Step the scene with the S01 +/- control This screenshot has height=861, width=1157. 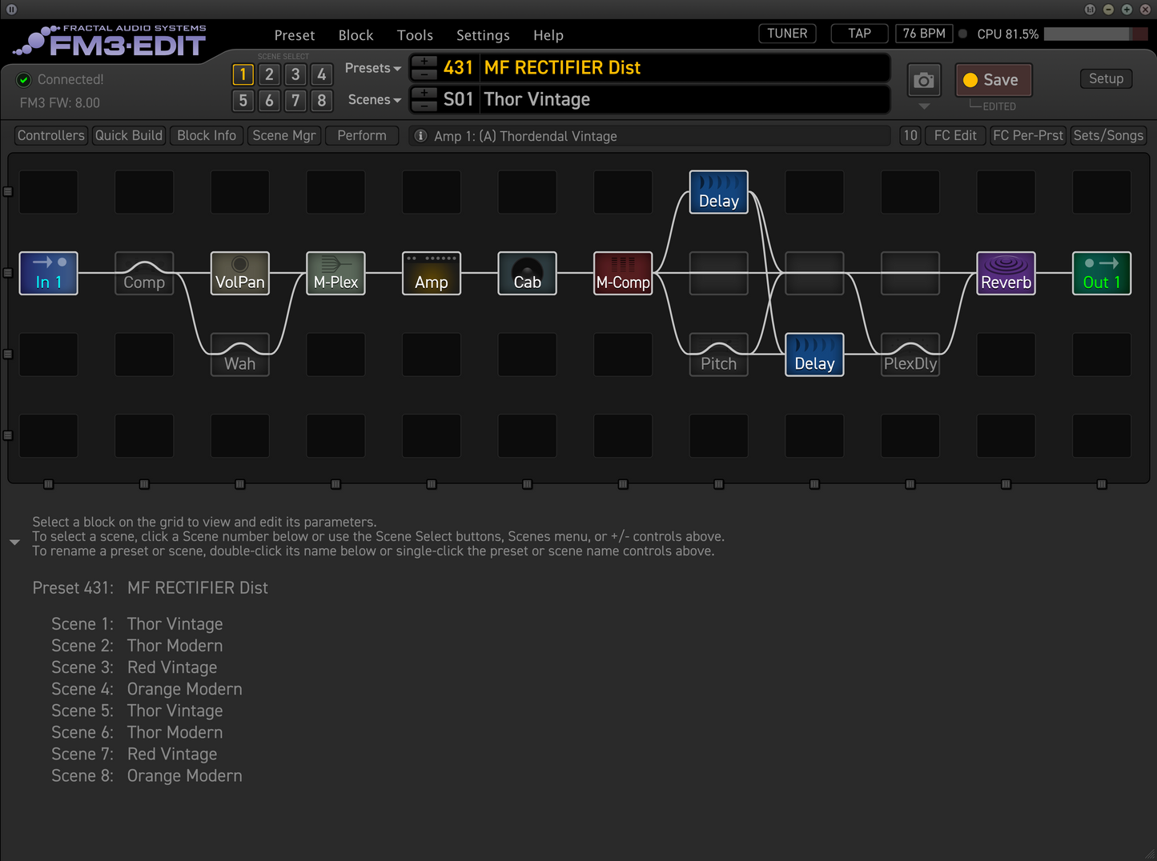(424, 100)
